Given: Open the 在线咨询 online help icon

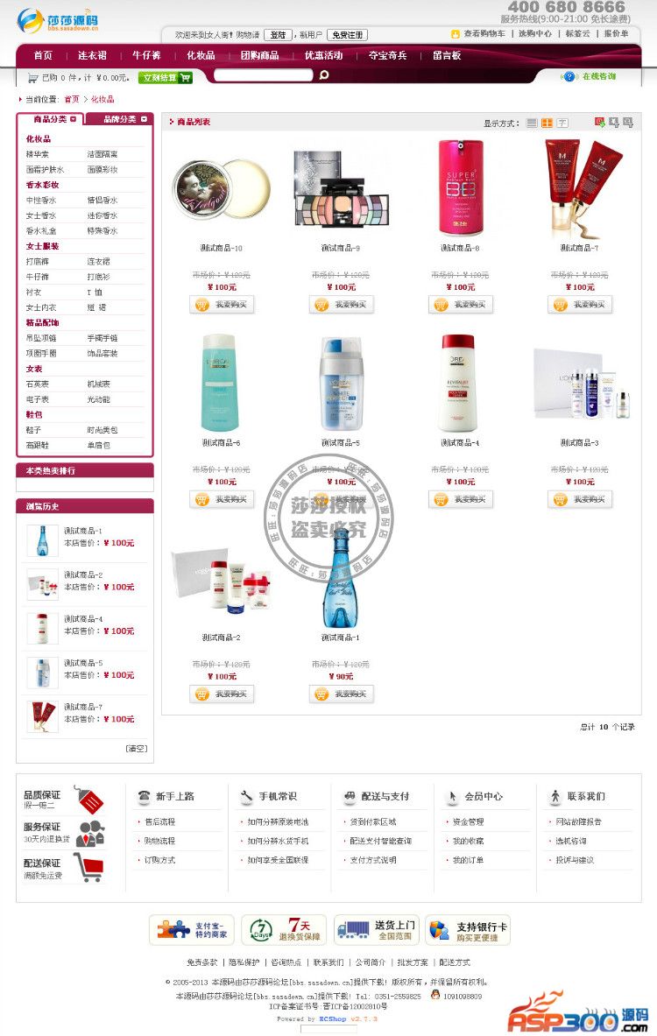Looking at the screenshot, I should tap(569, 77).
